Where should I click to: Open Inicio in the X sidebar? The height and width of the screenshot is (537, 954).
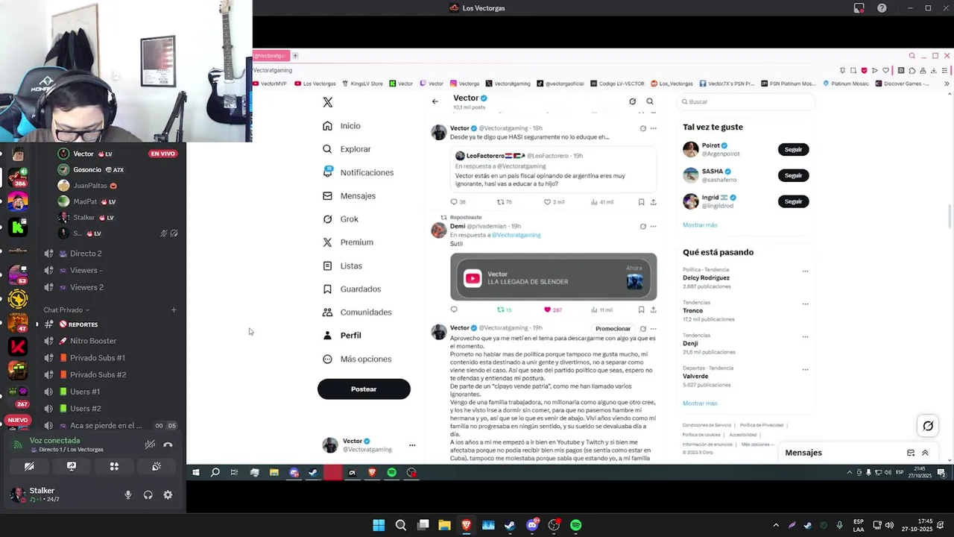[x=341, y=126]
